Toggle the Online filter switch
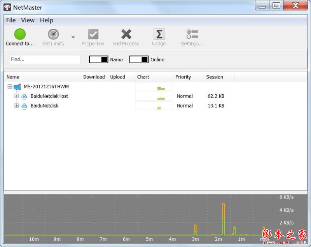The image size is (311, 247). [139, 59]
